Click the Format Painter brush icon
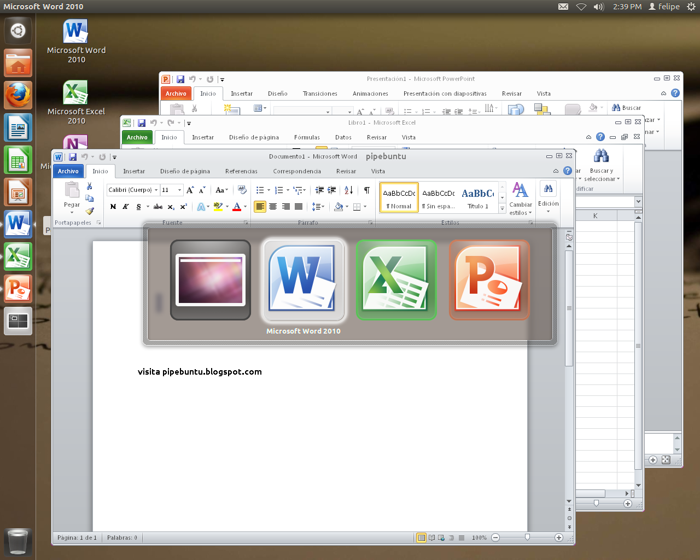Screen dimensions: 700x560 coord(90,211)
